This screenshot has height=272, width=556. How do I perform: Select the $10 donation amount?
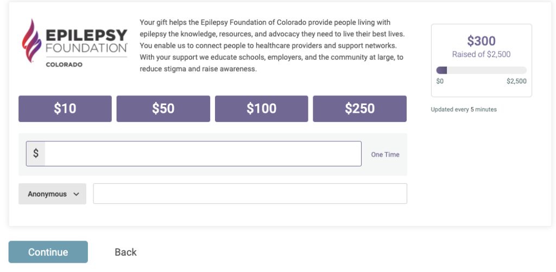point(65,109)
